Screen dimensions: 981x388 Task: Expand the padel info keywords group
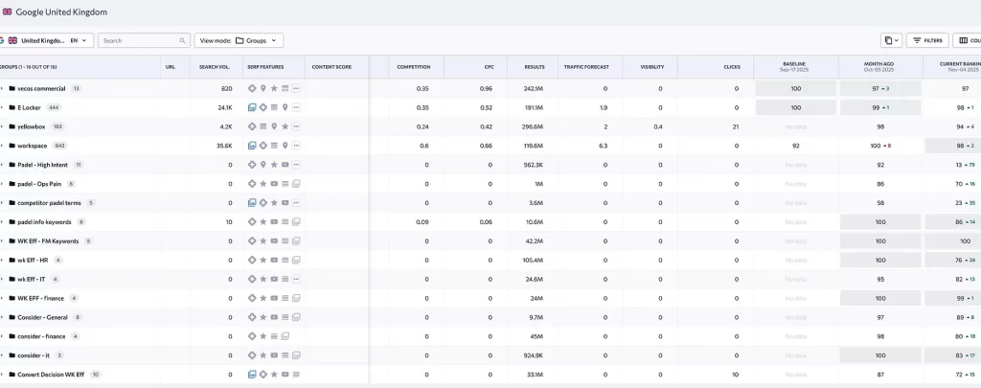click(x=2, y=221)
